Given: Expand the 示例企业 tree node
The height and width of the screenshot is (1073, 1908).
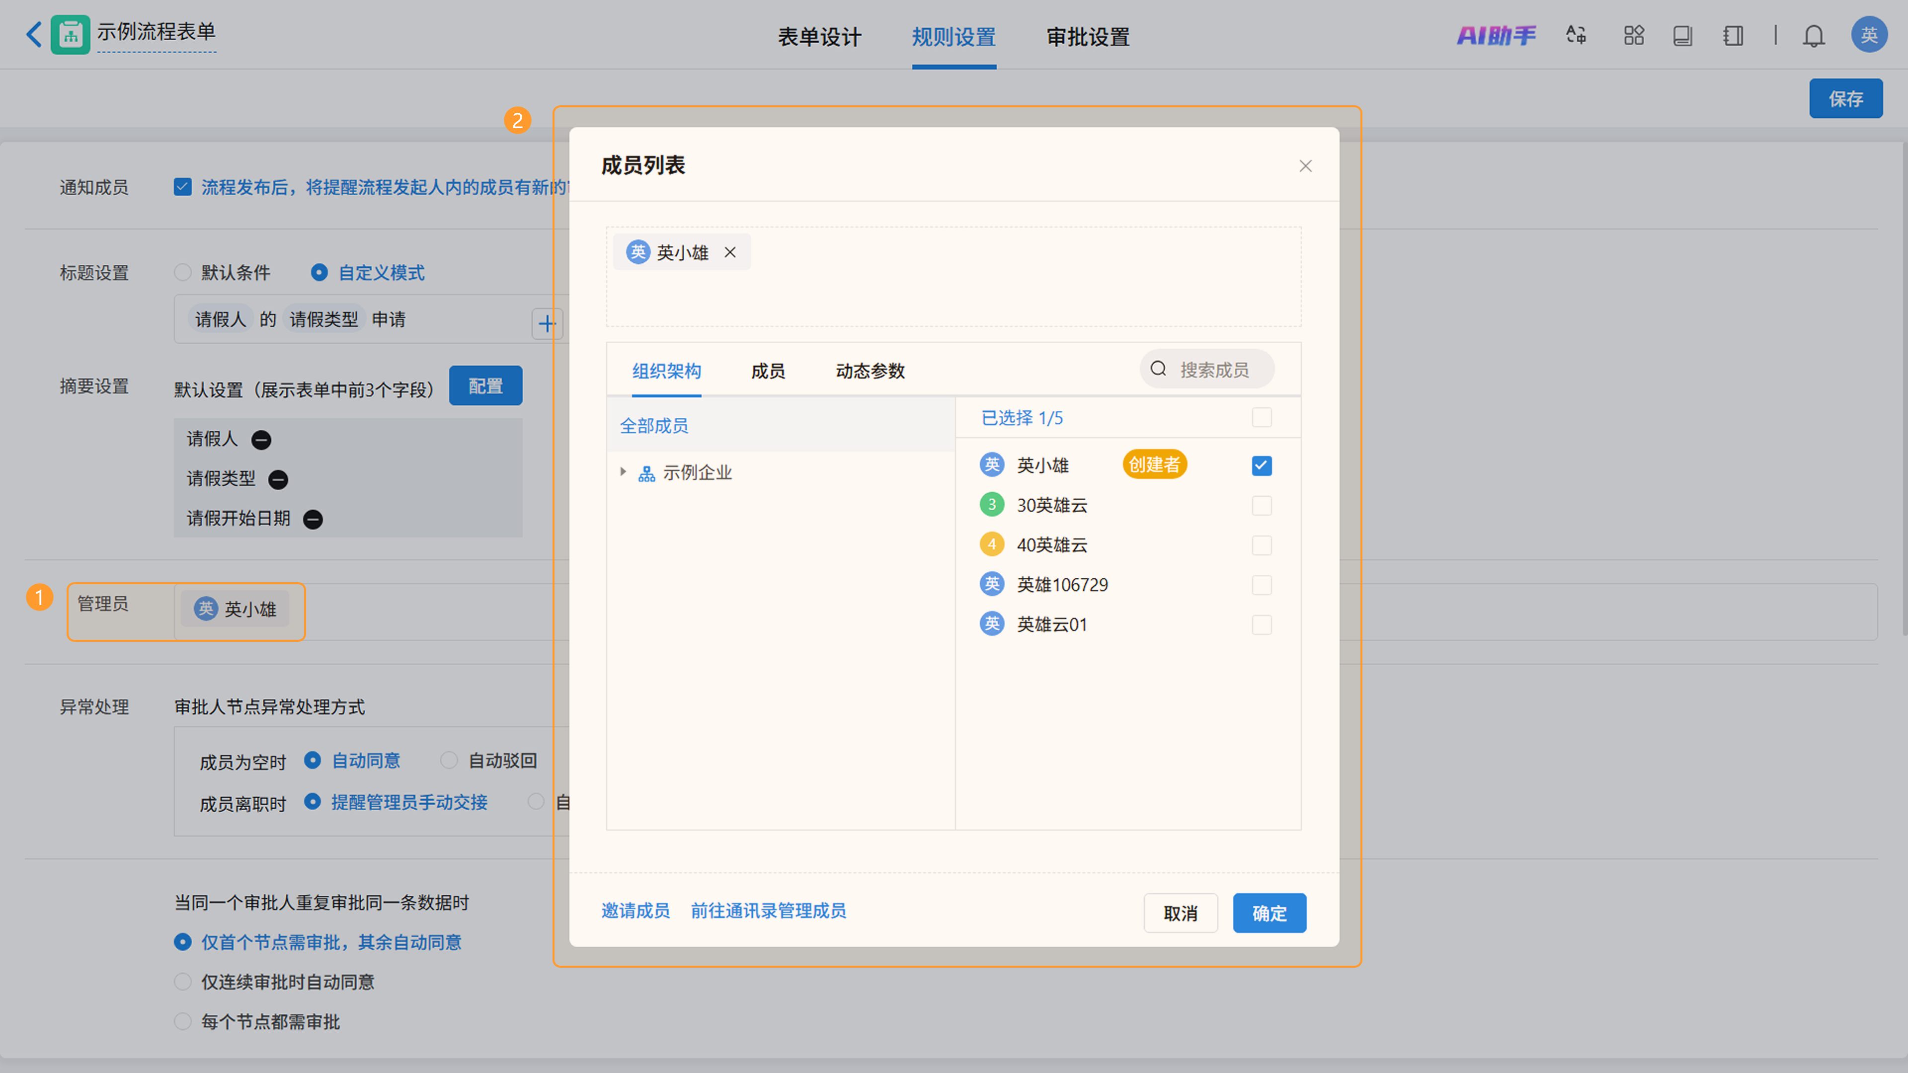Looking at the screenshot, I should (623, 472).
